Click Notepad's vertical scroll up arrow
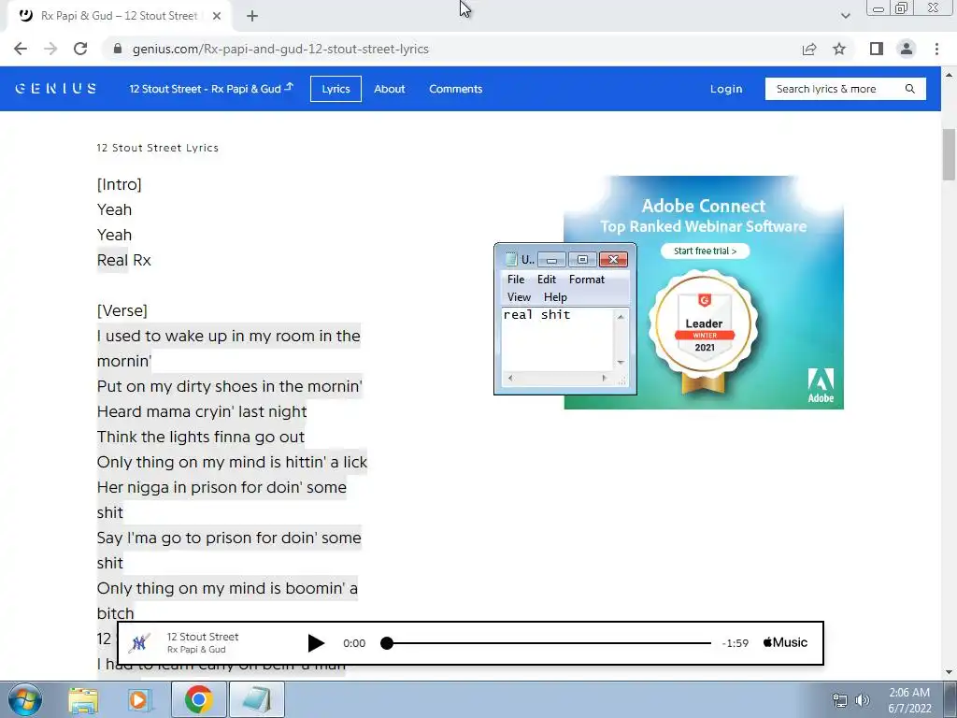Image resolution: width=957 pixels, height=718 pixels. click(621, 316)
